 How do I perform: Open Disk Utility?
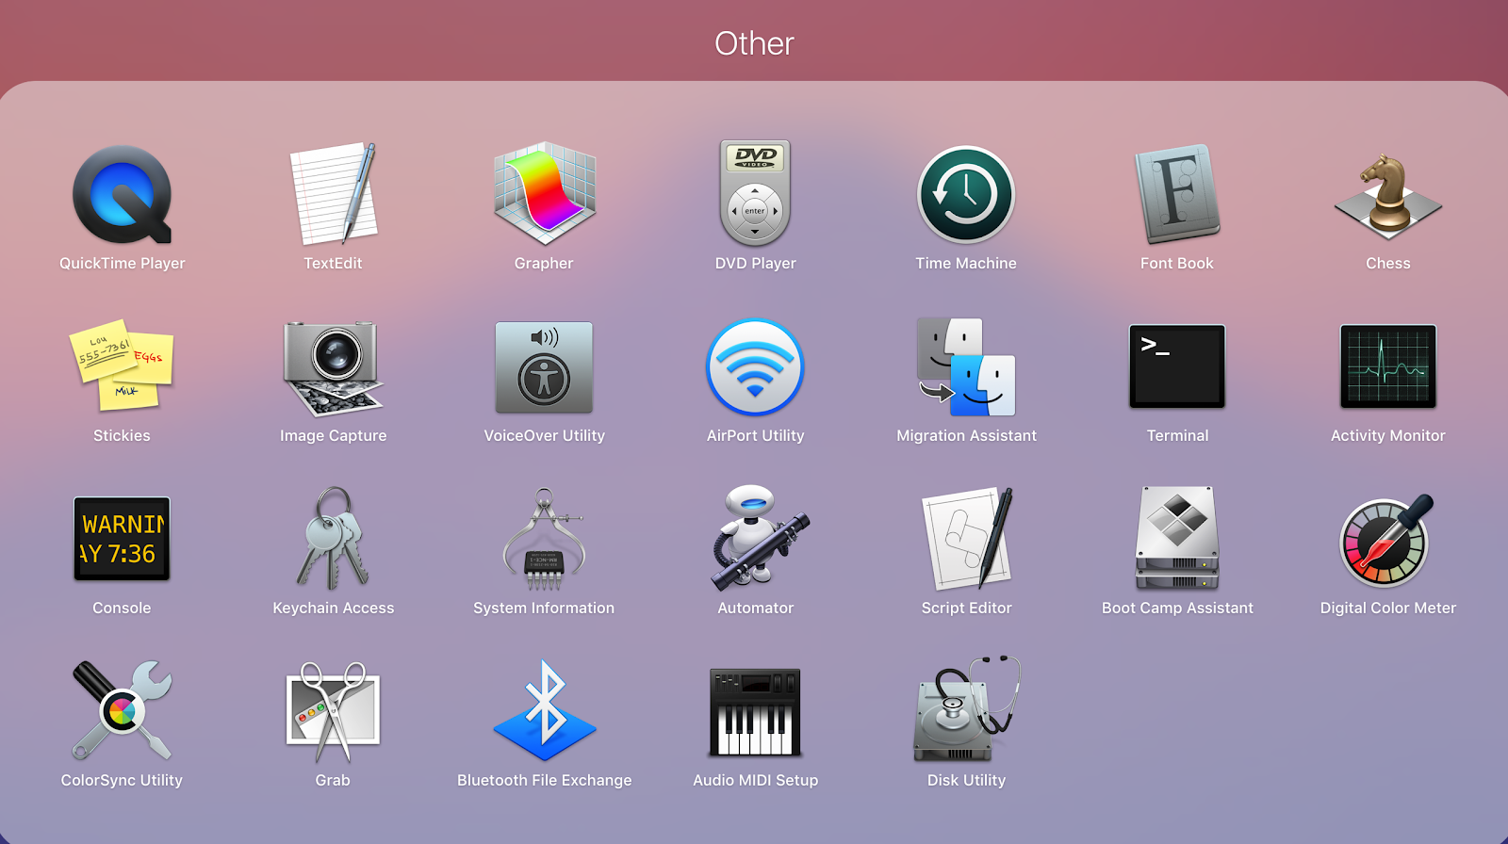966,708
